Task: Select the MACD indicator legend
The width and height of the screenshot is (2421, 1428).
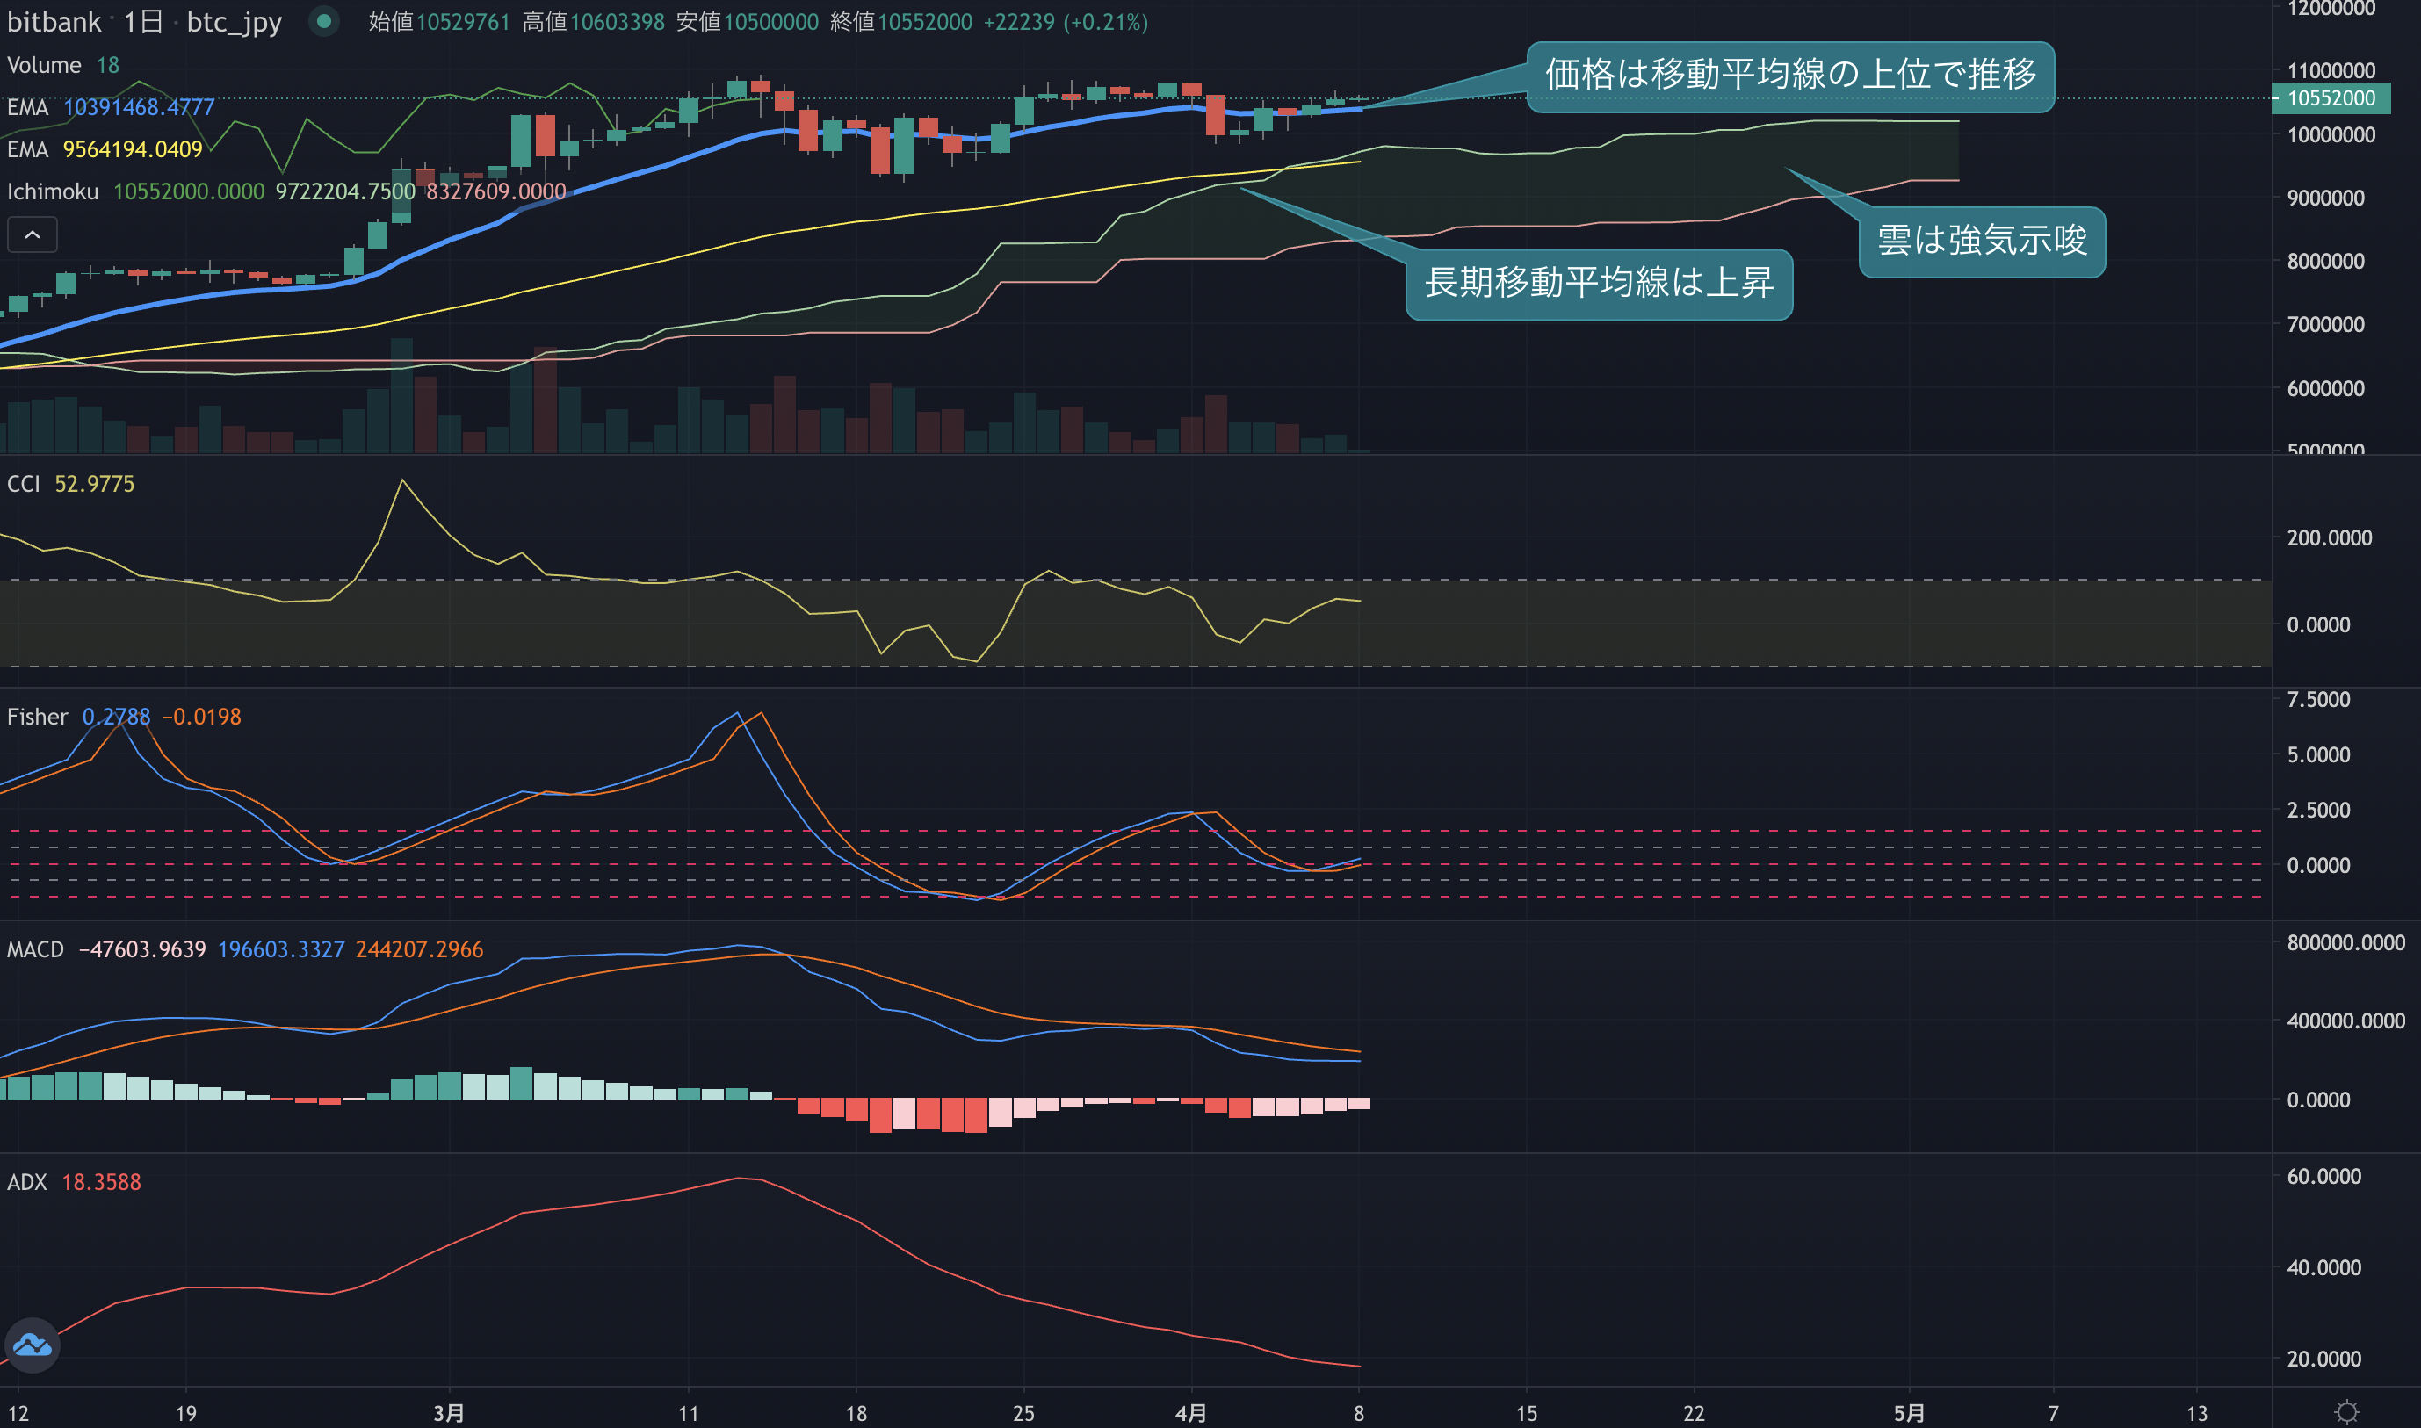Action: click(245, 949)
